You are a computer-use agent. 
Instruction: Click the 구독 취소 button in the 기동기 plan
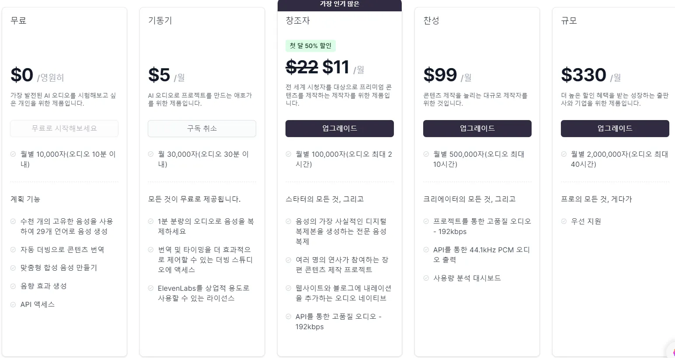click(x=202, y=128)
